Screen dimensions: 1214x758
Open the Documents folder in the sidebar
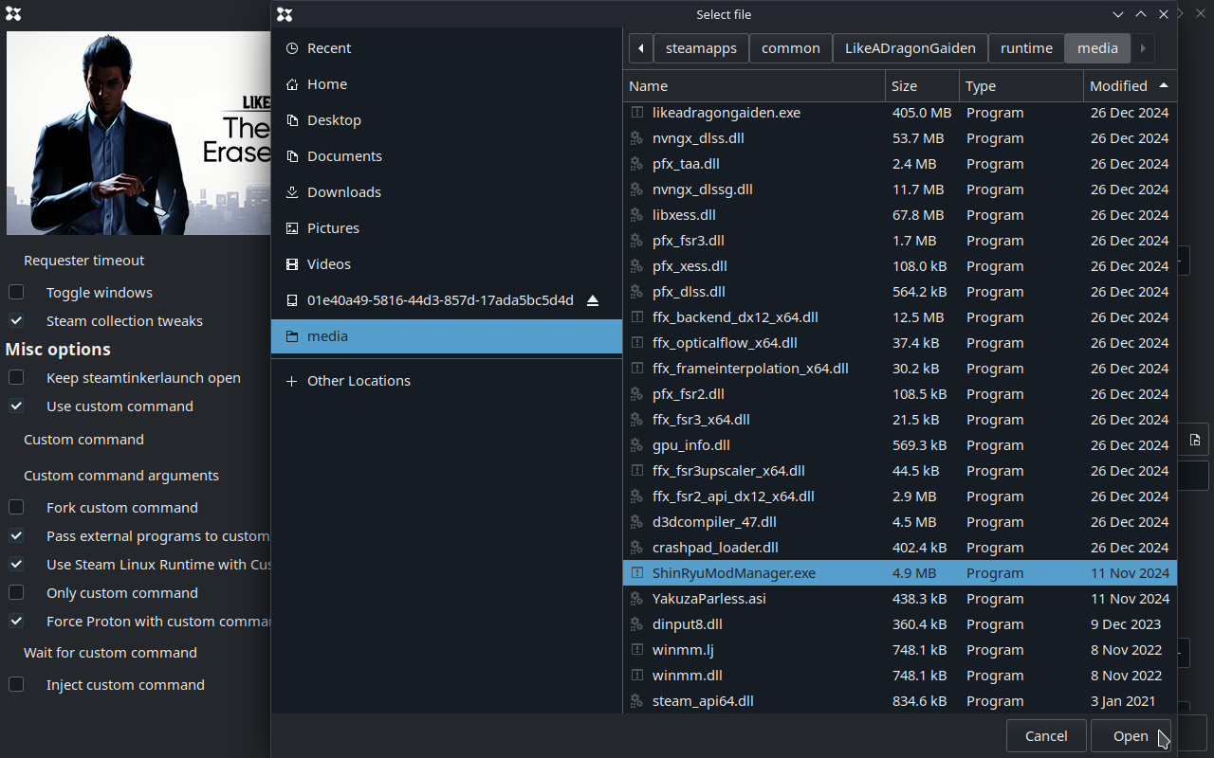[447, 156]
